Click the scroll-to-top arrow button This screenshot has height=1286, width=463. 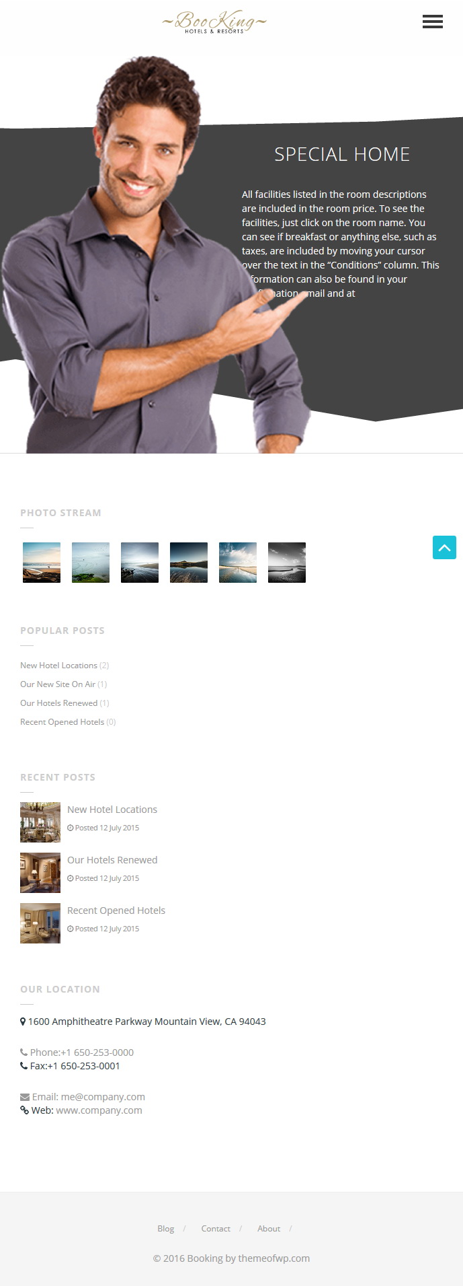(444, 548)
